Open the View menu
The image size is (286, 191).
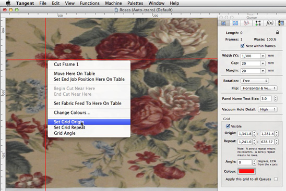click(x=70, y=3)
